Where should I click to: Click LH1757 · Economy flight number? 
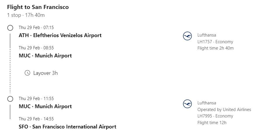(215, 42)
